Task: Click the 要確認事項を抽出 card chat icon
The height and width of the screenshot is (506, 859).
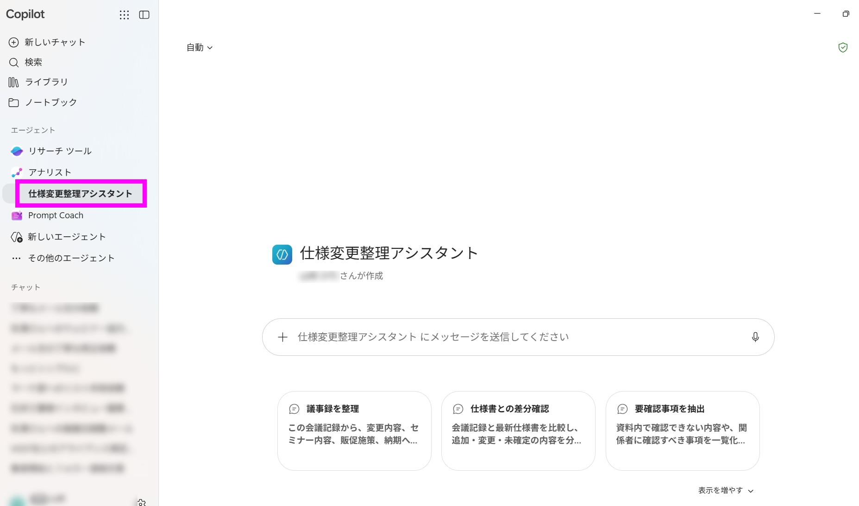Action: click(622, 409)
